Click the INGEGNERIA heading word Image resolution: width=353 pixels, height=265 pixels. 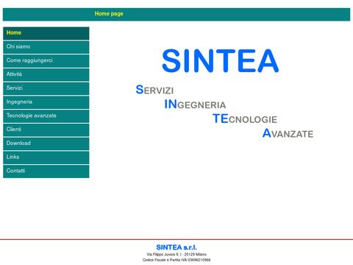click(195, 105)
